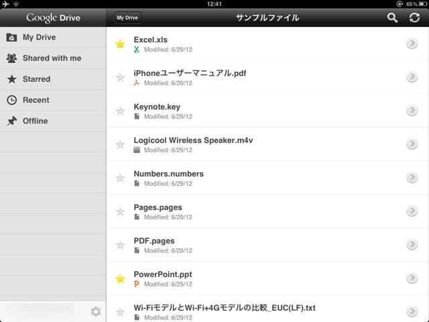The width and height of the screenshot is (429, 322).
Task: Click the Starred star sidebar icon
Action: pyautogui.click(x=12, y=79)
